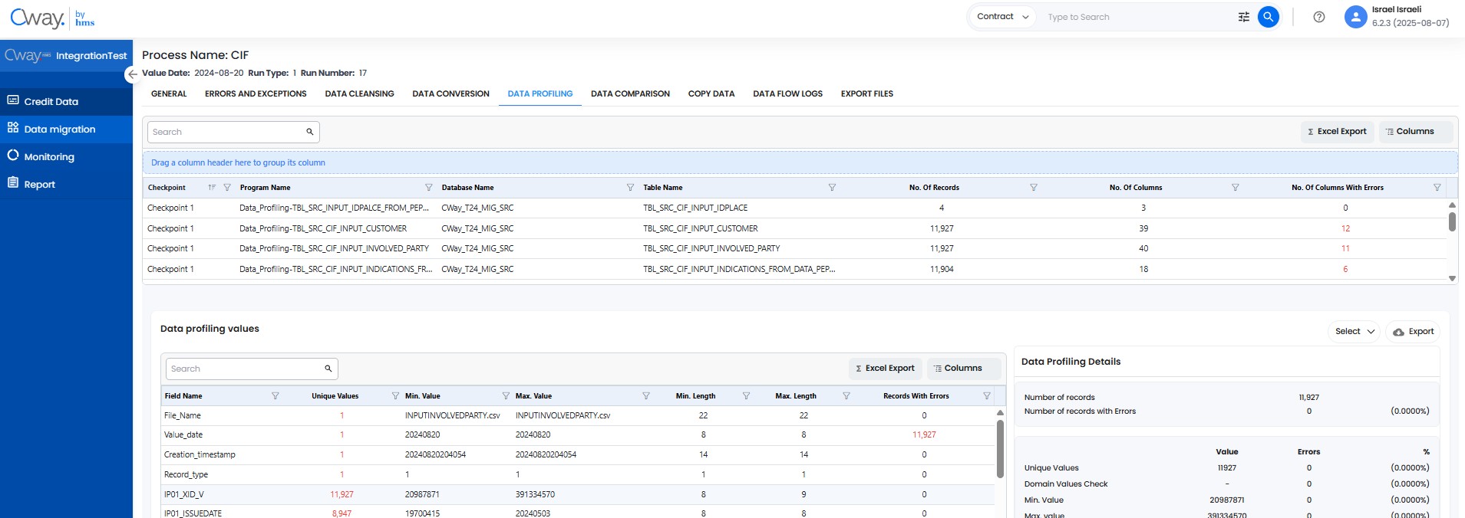Open the Select dropdown in profiling values

[x=1354, y=332]
